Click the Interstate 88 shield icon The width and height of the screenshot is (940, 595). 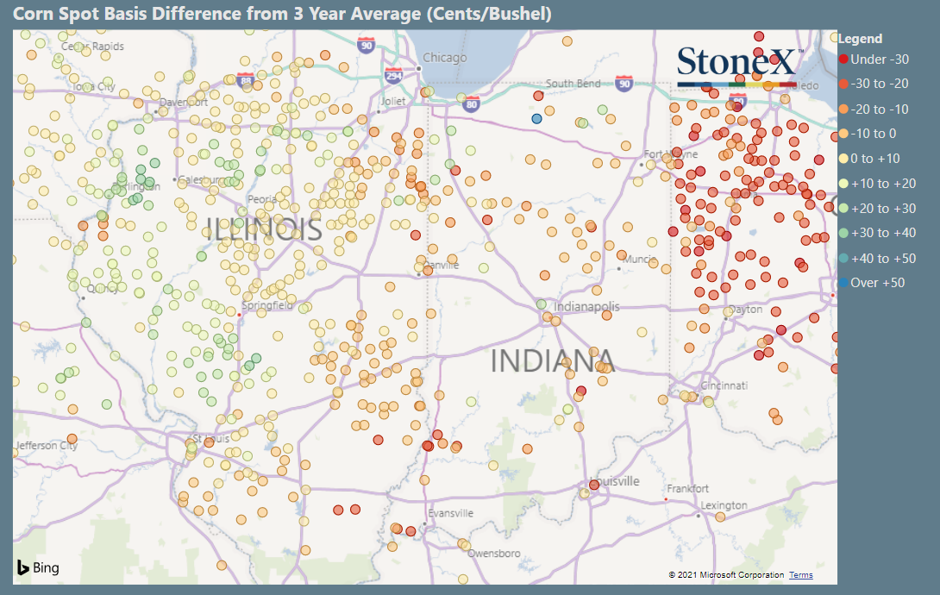click(x=245, y=80)
